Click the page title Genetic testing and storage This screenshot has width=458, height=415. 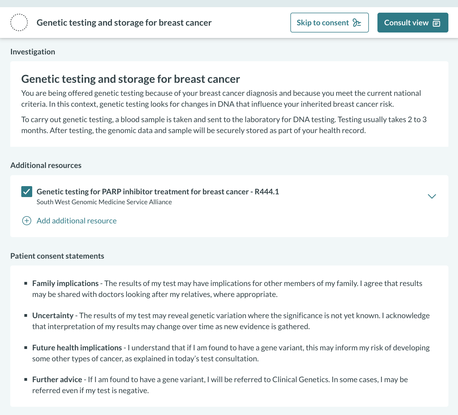coord(124,23)
